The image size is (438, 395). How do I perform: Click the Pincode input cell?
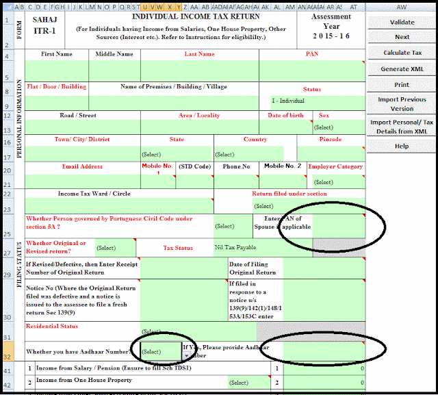[x=331, y=154]
